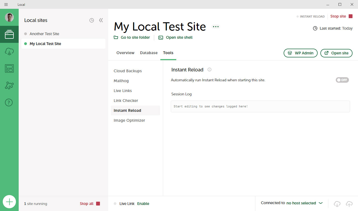
Task: Click the pull from host cloud icon
Action: point(337,204)
